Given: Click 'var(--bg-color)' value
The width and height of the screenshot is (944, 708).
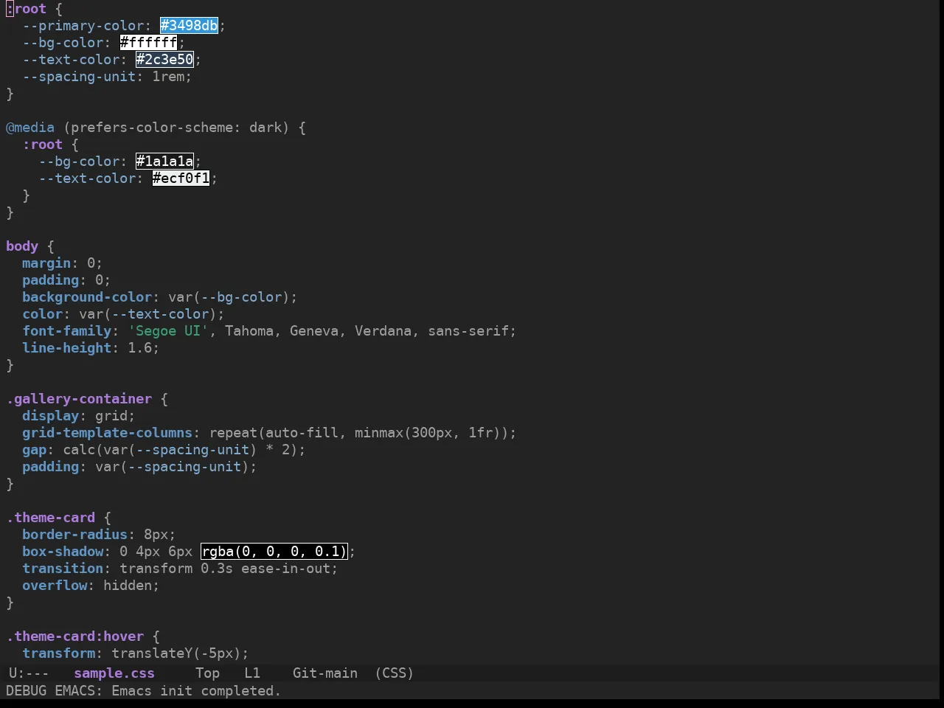Looking at the screenshot, I should point(229,297).
